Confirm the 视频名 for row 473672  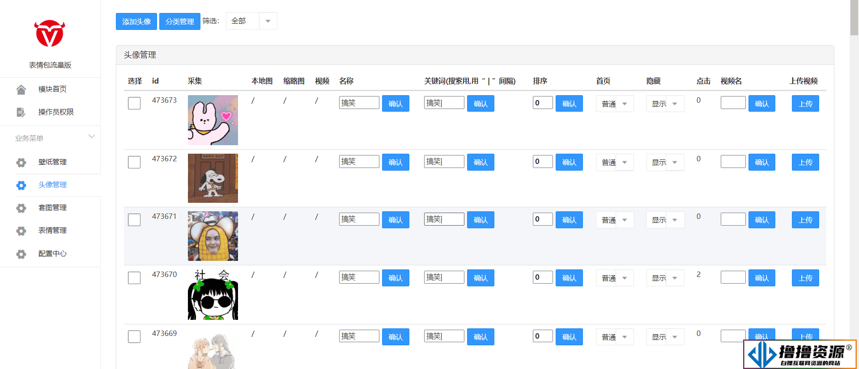(x=762, y=162)
